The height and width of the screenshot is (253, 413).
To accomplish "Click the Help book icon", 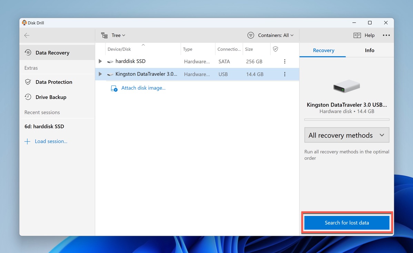I will (357, 35).
